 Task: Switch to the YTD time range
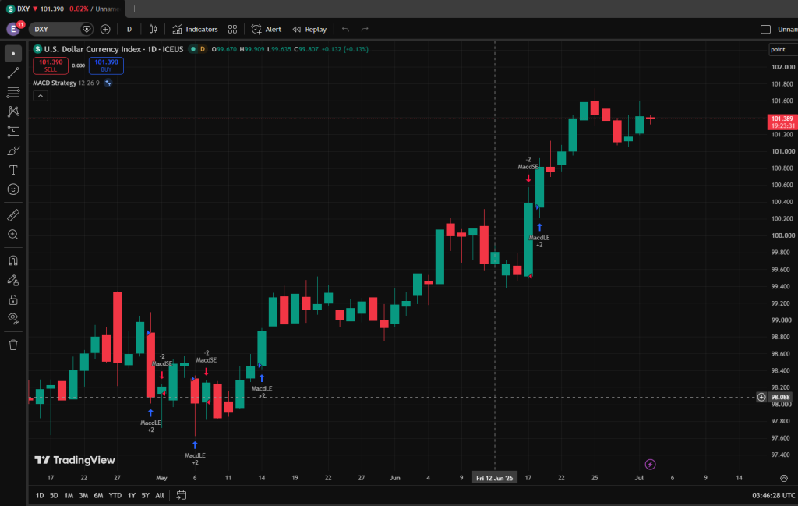pos(115,495)
